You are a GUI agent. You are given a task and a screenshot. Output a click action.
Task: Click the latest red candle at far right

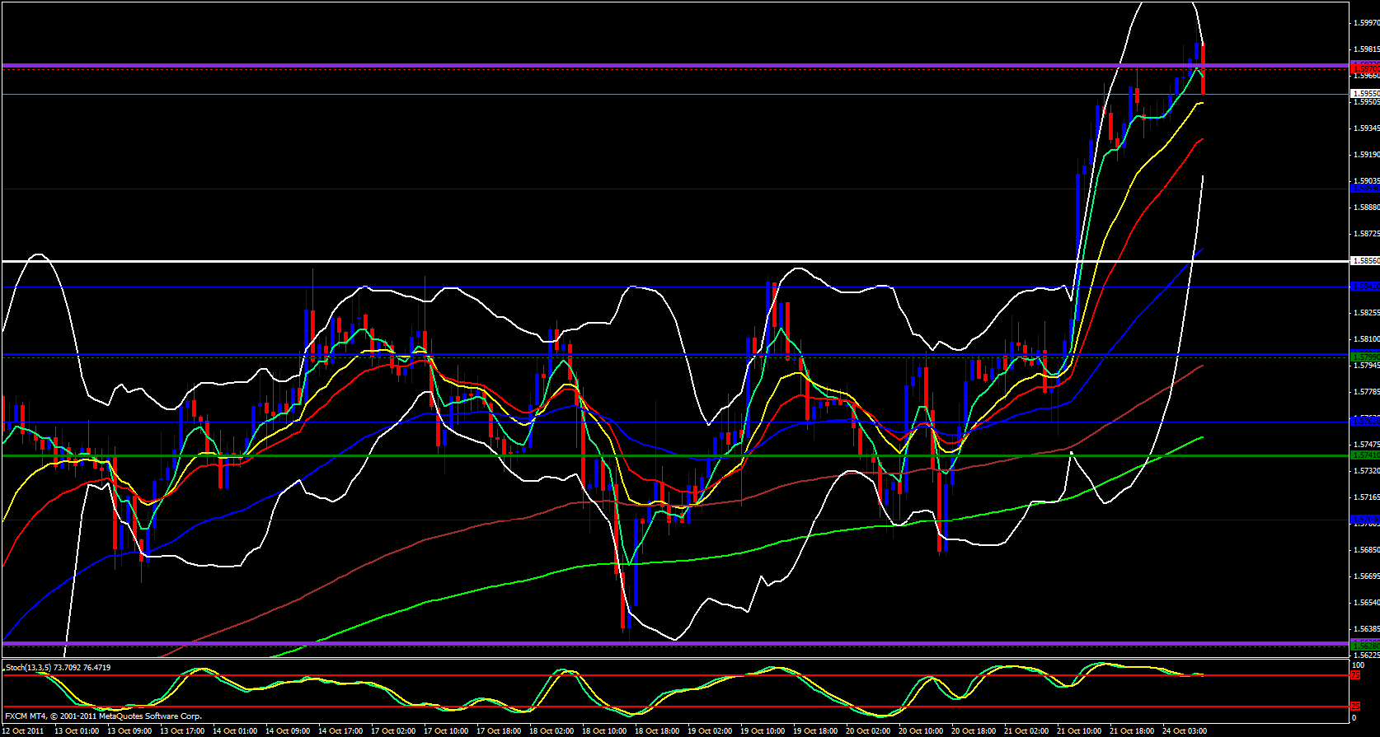click(x=1204, y=68)
